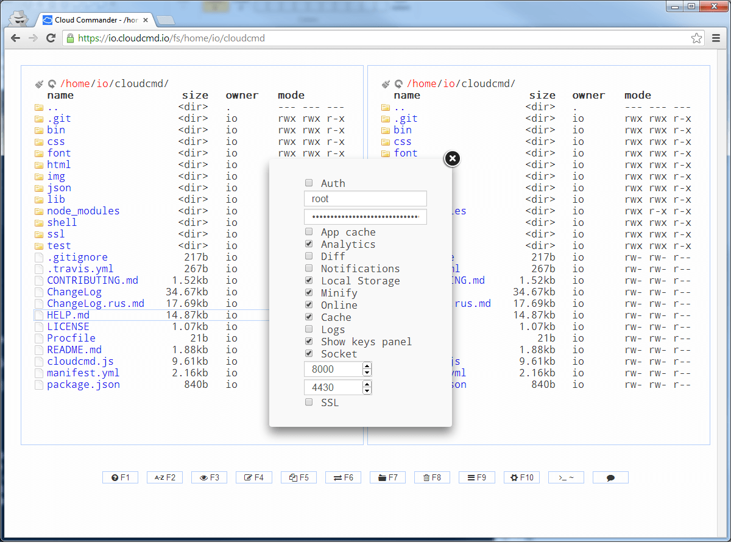Open the HELP.md file link
This screenshot has width=731, height=548.
tap(68, 315)
